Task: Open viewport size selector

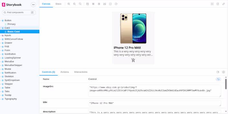Action: [x=99, y=4]
